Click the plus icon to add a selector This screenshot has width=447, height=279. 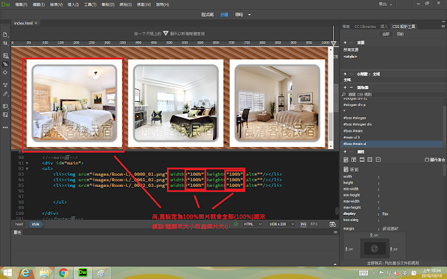345,87
